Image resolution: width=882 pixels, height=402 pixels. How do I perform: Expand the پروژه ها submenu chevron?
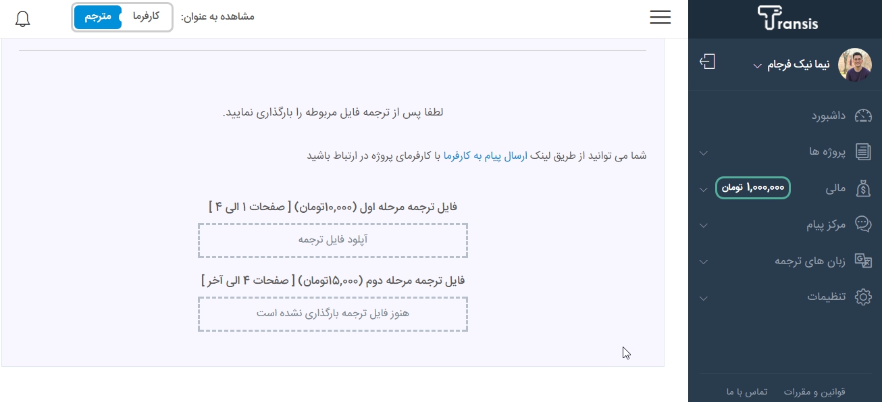tap(703, 153)
